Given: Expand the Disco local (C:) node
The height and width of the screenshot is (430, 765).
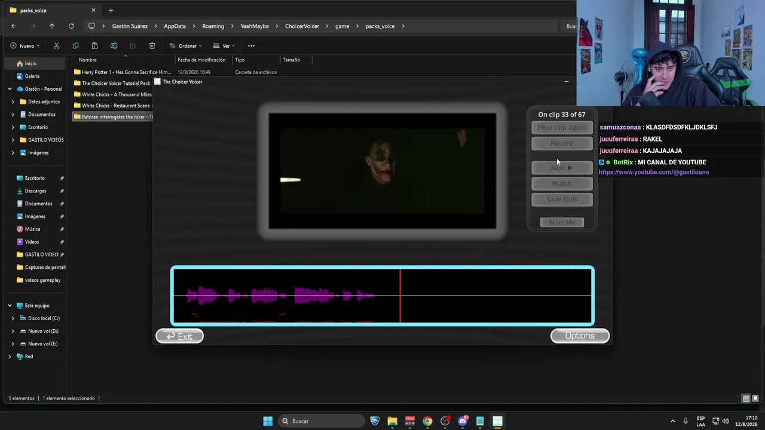Looking at the screenshot, I should (13, 318).
